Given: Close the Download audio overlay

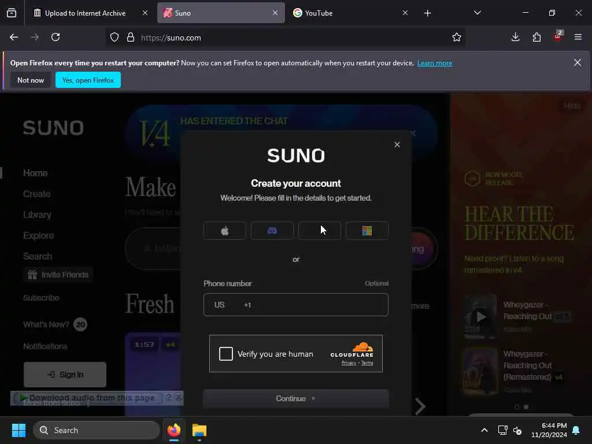Looking at the screenshot, I should tap(179, 397).
